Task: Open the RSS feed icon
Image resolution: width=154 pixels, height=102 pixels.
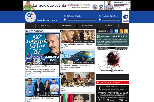Action: [x=126, y=31]
